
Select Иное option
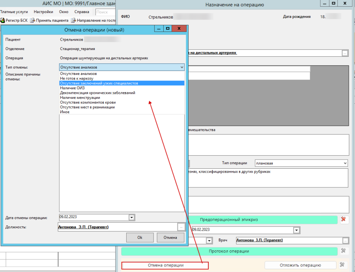tap(122, 112)
